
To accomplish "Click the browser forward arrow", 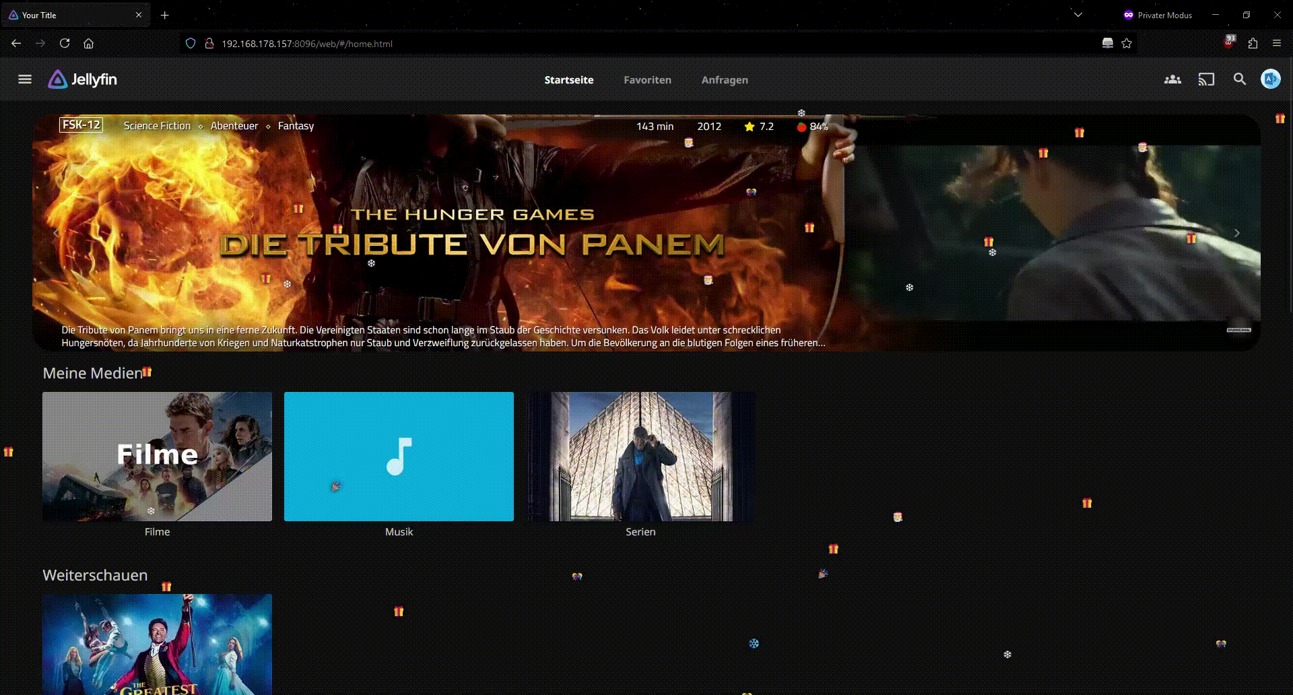I will pos(40,43).
